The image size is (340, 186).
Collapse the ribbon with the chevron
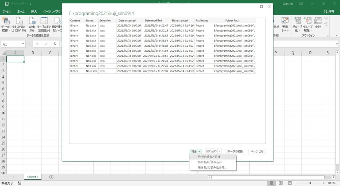336,36
